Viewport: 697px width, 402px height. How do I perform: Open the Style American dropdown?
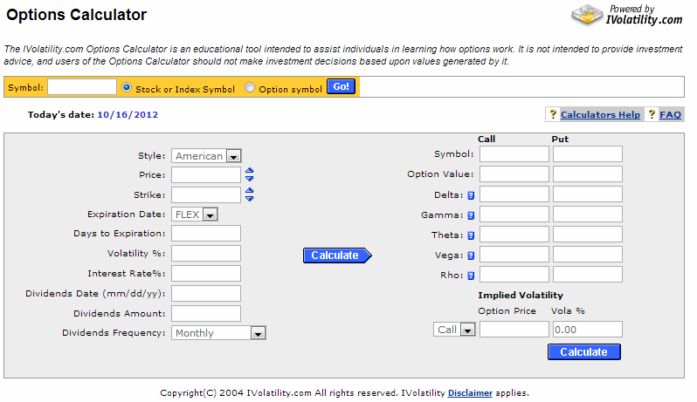pos(233,156)
